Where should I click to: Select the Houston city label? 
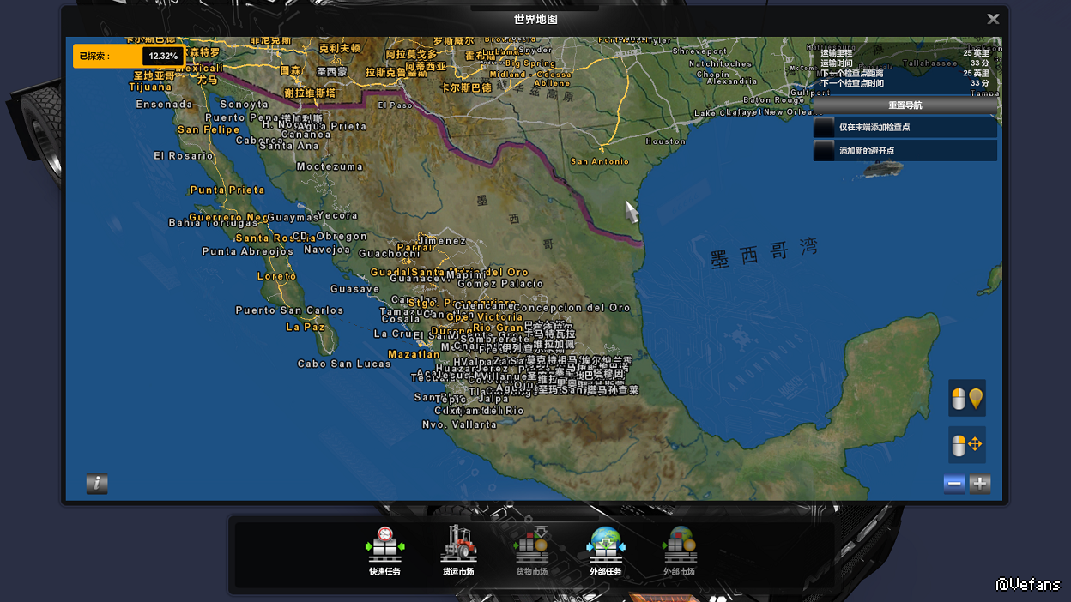tap(666, 141)
